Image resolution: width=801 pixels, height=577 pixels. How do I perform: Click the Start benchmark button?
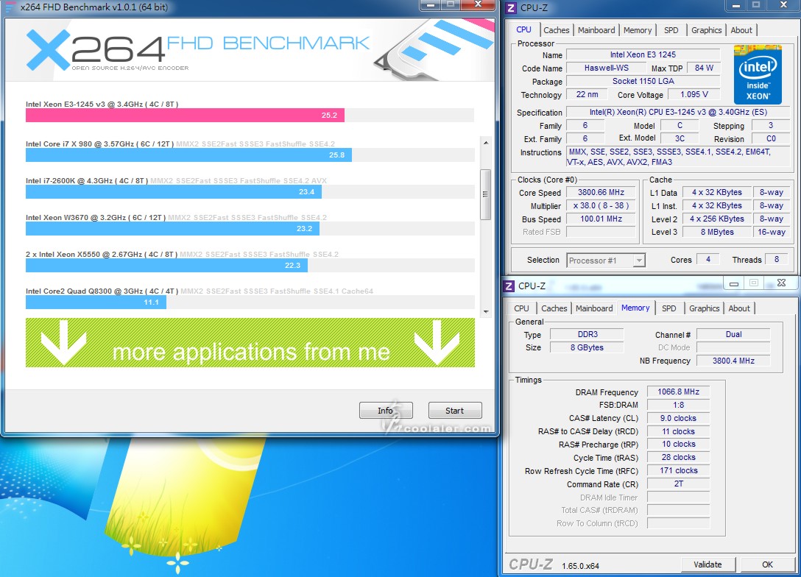point(455,411)
